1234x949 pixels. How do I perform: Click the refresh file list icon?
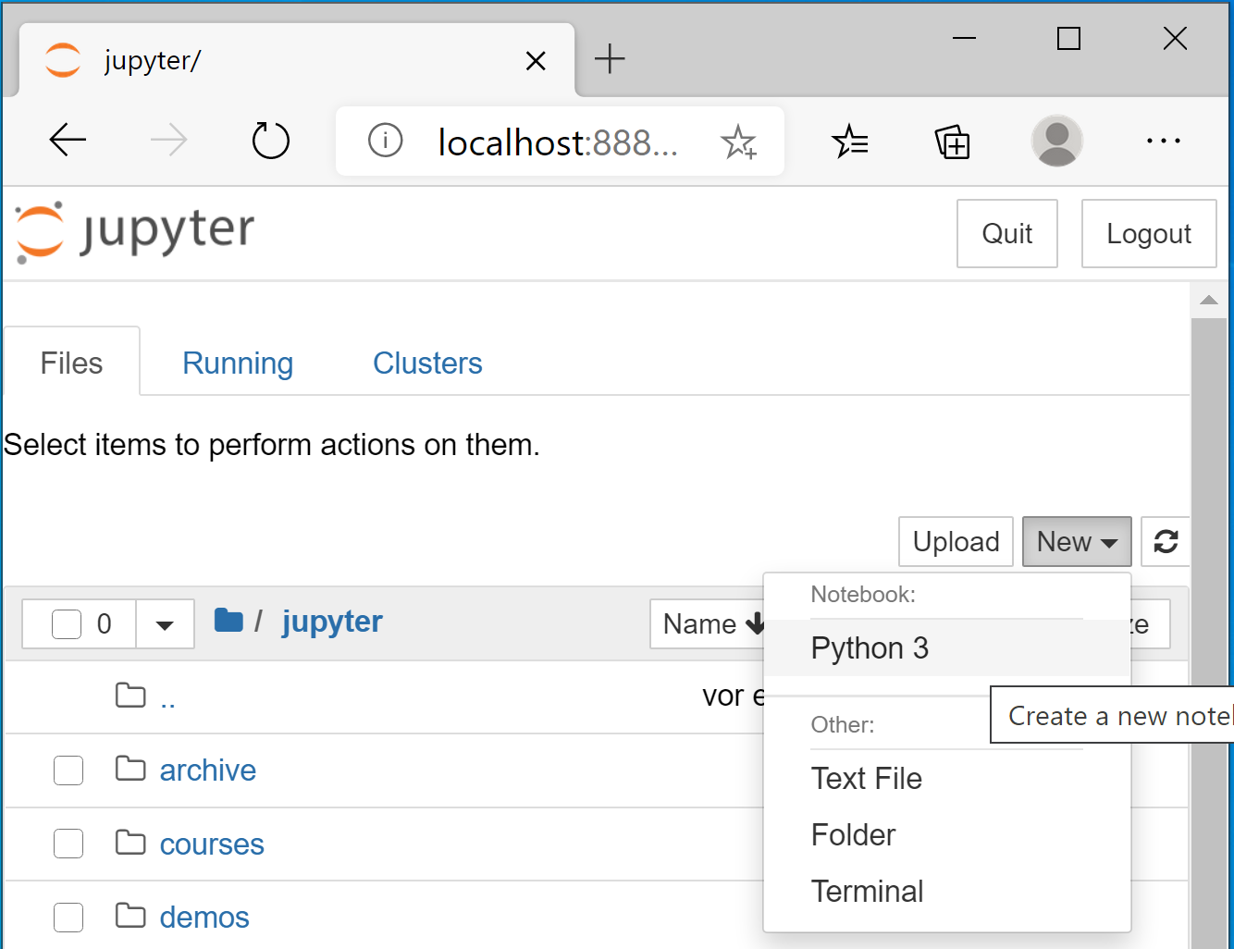point(1166,541)
